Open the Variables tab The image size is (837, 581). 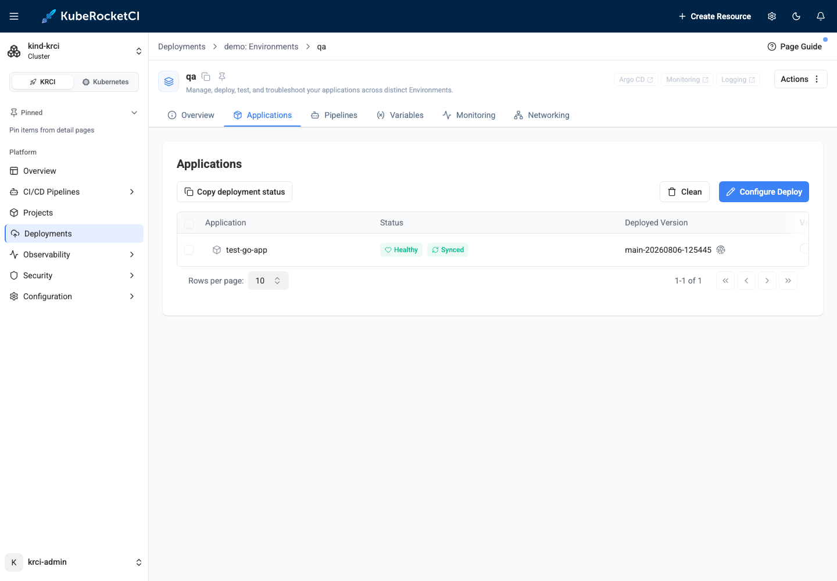(400, 115)
